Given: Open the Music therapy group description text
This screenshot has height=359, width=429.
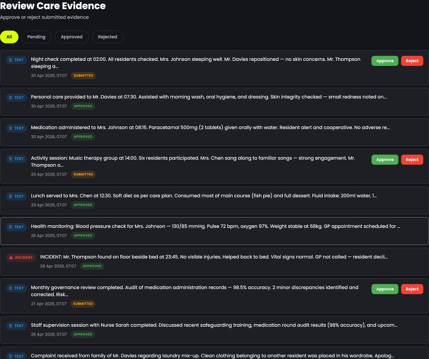Looking at the screenshot, I should click(193, 162).
